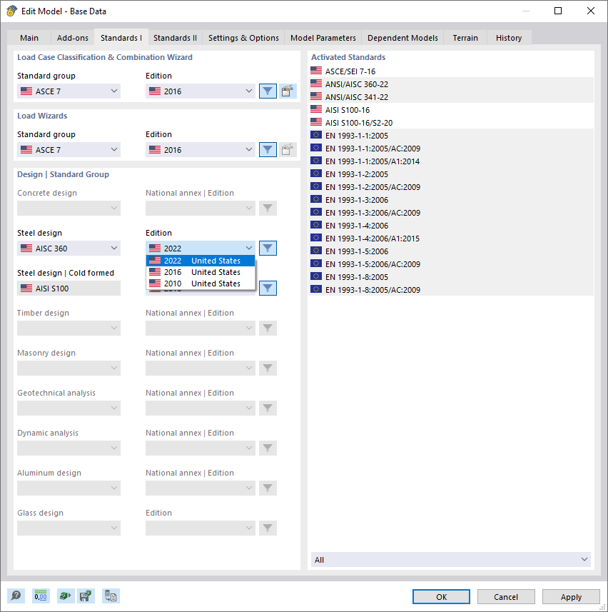Screen dimensions: 608x612
Task: Click the green load-default arrow icon in bottom toolbar
Action: [x=65, y=596]
